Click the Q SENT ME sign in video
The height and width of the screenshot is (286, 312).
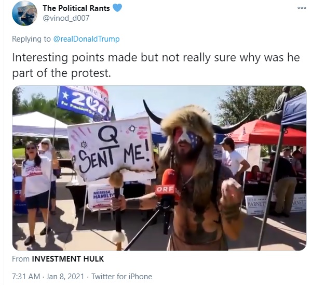pyautogui.click(x=112, y=149)
